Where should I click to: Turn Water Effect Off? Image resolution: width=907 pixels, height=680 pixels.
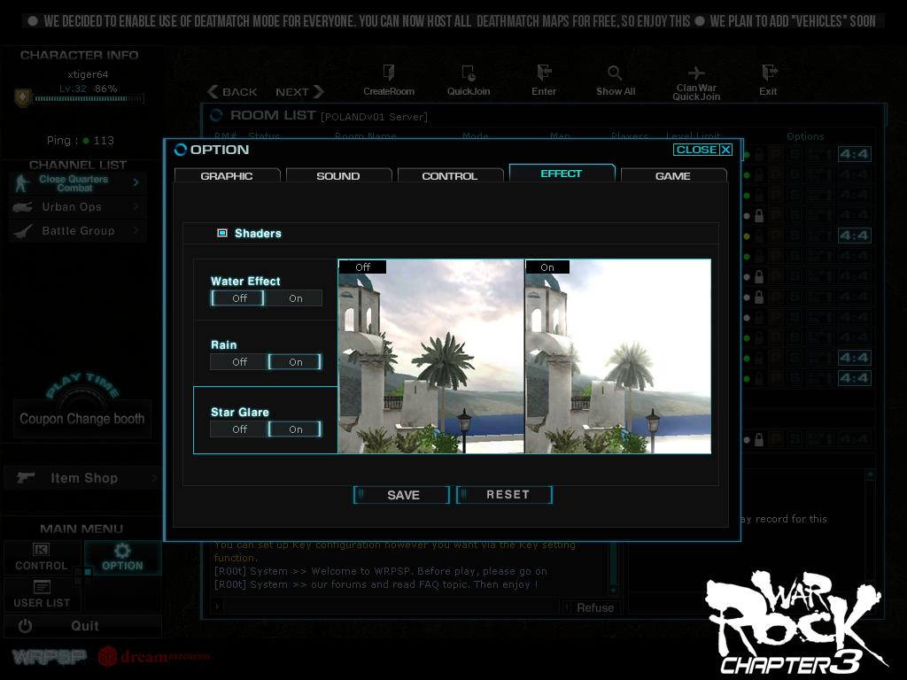pyautogui.click(x=239, y=298)
